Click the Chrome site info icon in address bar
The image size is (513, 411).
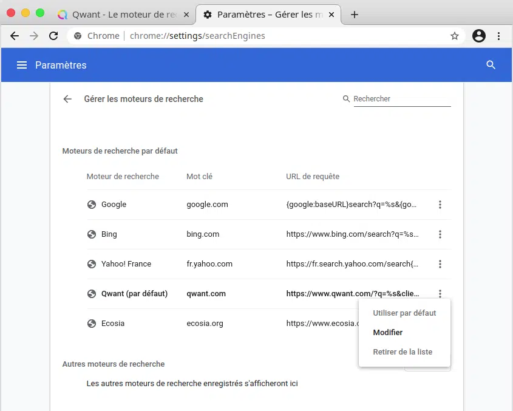pos(78,36)
